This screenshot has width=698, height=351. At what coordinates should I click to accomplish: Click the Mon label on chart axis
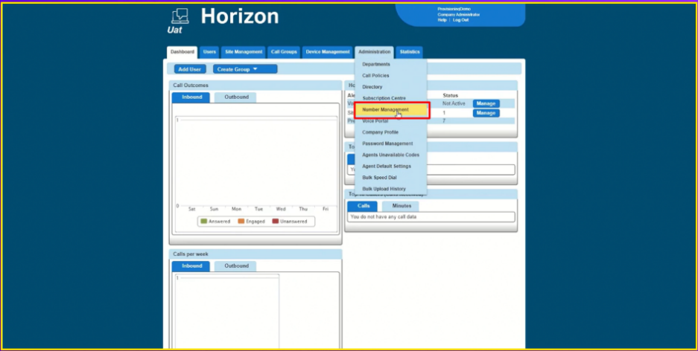236,209
